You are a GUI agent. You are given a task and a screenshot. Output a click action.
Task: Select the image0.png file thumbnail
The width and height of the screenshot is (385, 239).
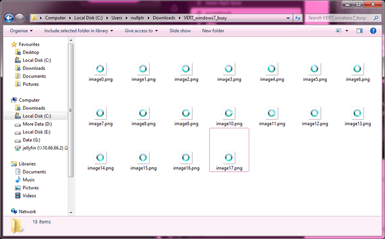100,69
